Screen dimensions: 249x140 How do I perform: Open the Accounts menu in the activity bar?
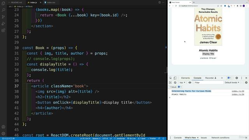(x=3, y=127)
